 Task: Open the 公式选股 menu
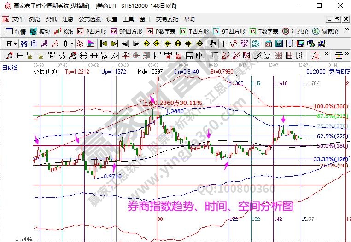(90, 19)
